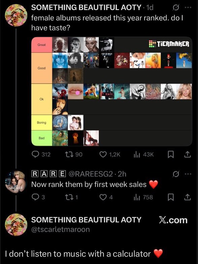The width and height of the screenshot is (198, 264).
Task: Share the album ranking post
Action: pos(188,154)
